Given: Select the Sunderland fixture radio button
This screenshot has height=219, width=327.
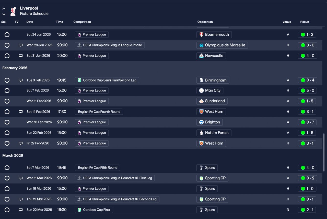Looking at the screenshot, I should pos(7,101).
